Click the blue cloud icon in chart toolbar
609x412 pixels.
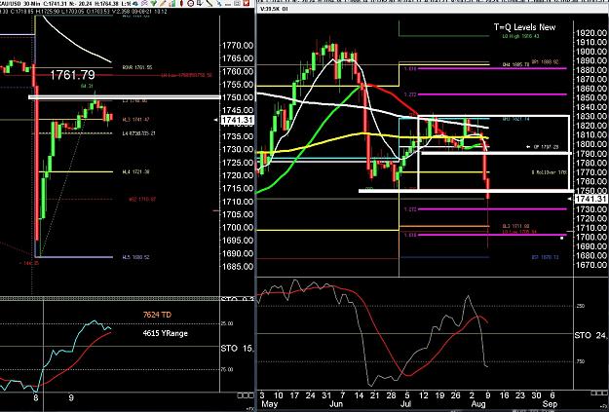coord(135,3)
